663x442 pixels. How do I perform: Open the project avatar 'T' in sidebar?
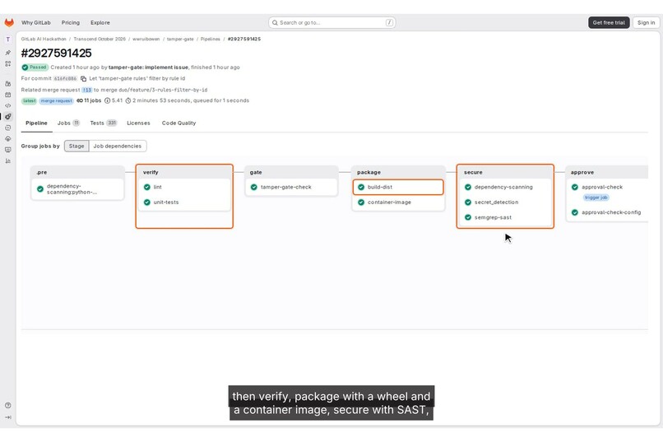pyautogui.click(x=7, y=40)
